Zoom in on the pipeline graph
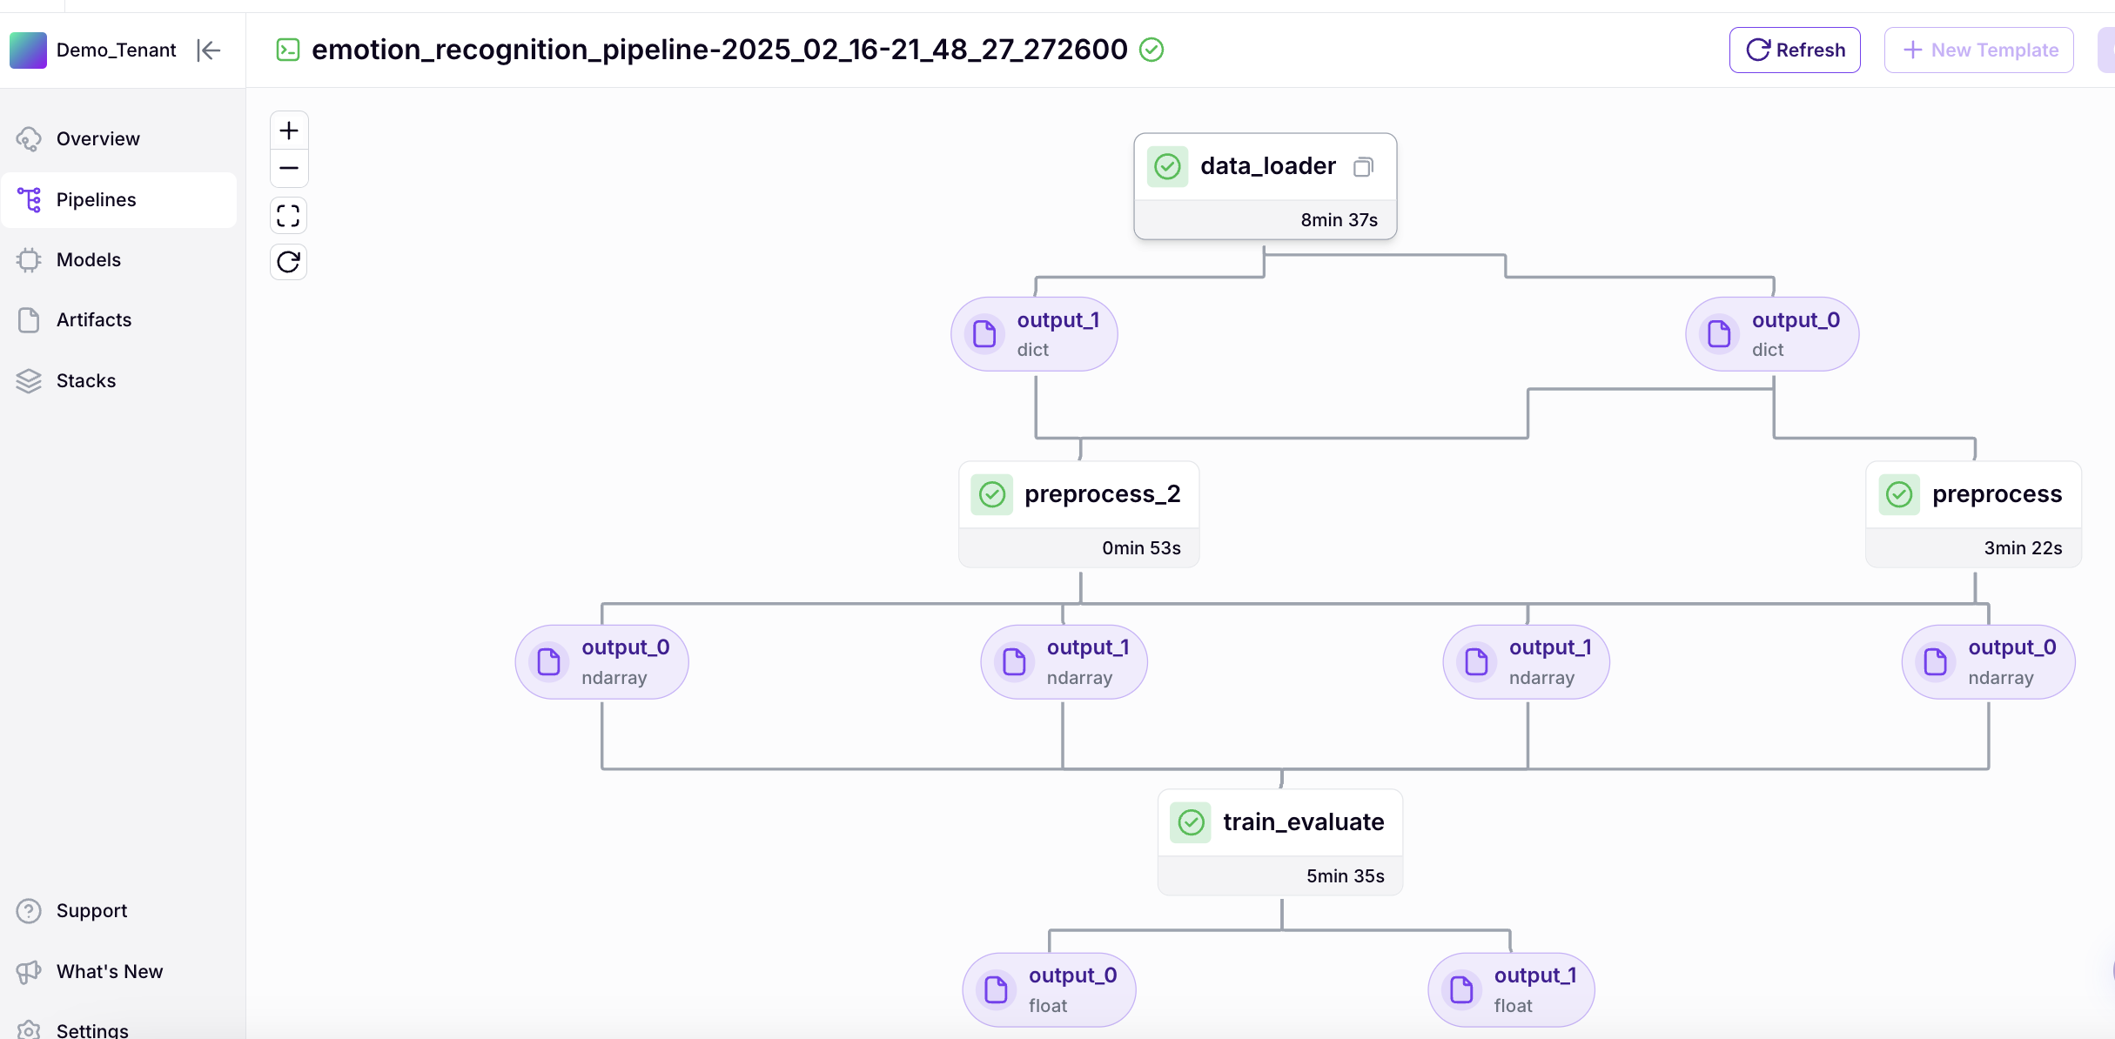The image size is (2115, 1039). pyautogui.click(x=289, y=131)
